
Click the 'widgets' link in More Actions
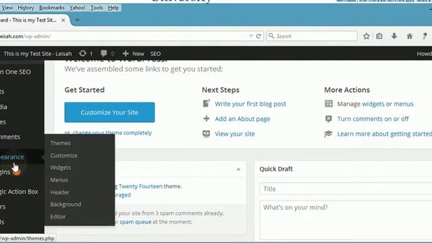tap(373, 104)
